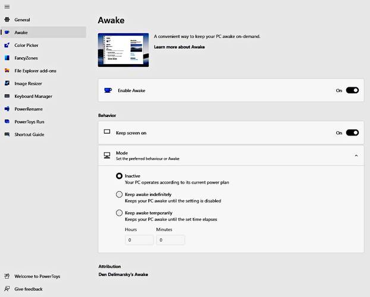
Task: Click the Welcome to PowerToys icon
Action: tap(7, 276)
